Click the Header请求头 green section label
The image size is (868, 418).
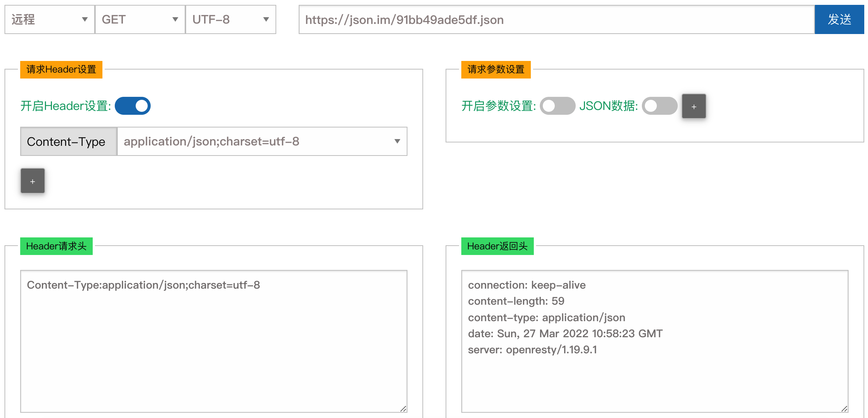(x=56, y=246)
